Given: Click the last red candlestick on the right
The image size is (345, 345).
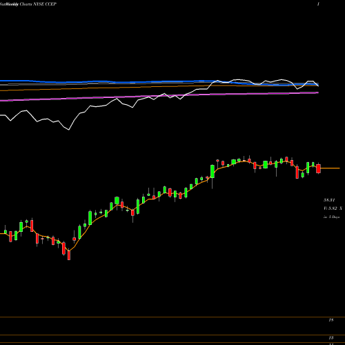Looking at the screenshot, I should (x=318, y=168).
